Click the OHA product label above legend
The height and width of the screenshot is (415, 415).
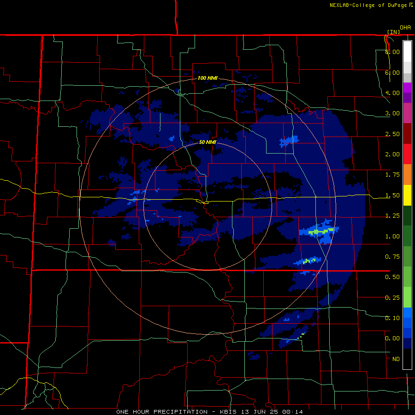tap(405, 28)
